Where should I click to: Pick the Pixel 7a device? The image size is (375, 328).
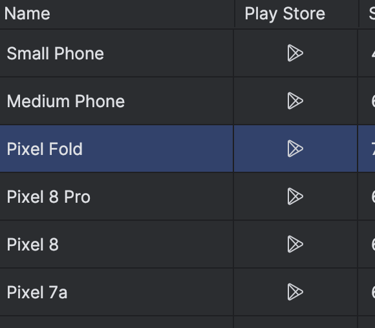37,292
